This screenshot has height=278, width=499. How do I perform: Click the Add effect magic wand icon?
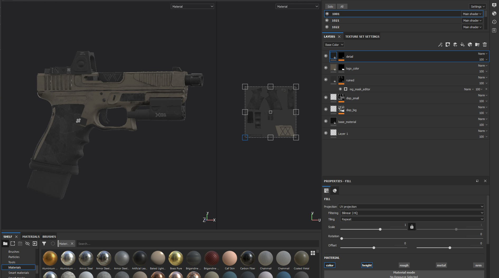pos(440,45)
